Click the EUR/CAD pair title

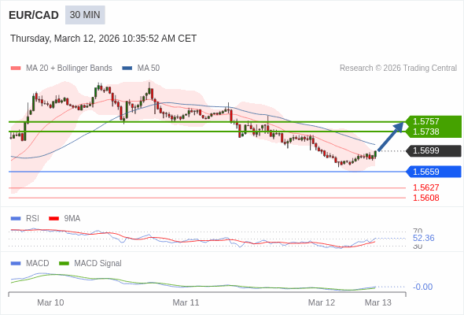(34, 15)
